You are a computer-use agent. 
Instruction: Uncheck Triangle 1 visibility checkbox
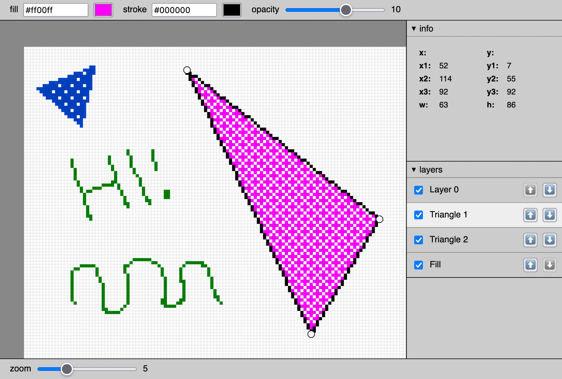419,215
